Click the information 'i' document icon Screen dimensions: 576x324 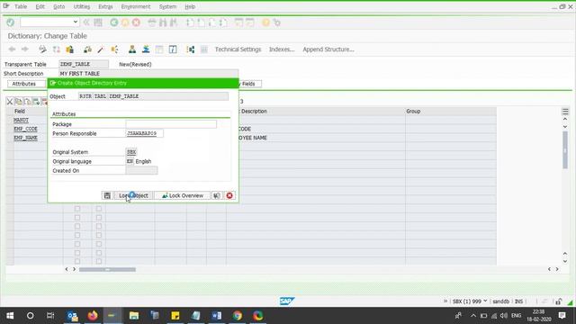tap(173, 49)
